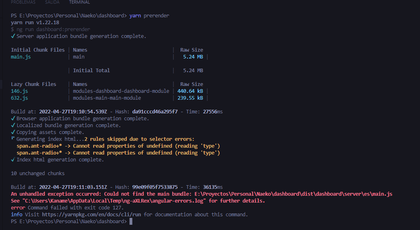This screenshot has width=420, height=230.
Task: Click the hash 99e09f05f7533875
Action: point(155,187)
